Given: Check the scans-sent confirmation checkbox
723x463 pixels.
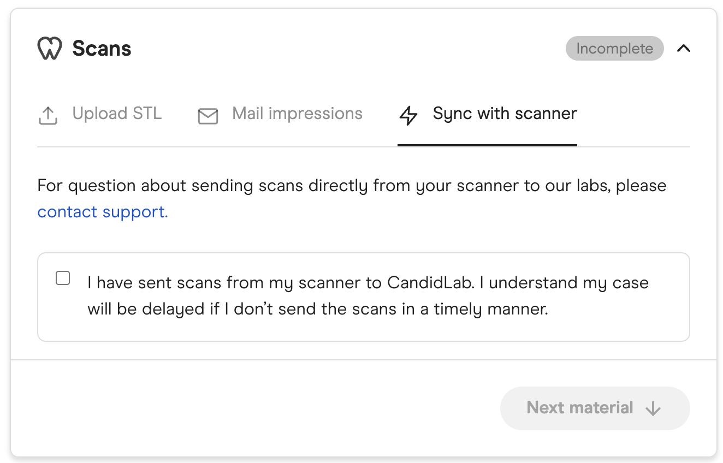Looking at the screenshot, I should (x=63, y=278).
